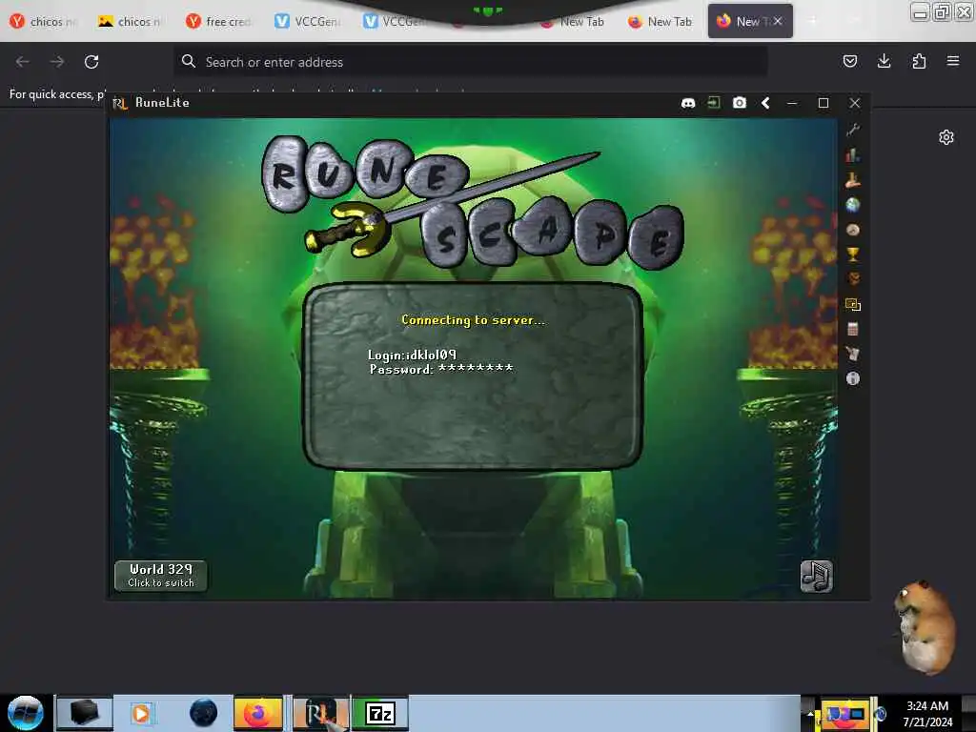
Task: Click the hamster desktop pet
Action: tap(924, 626)
